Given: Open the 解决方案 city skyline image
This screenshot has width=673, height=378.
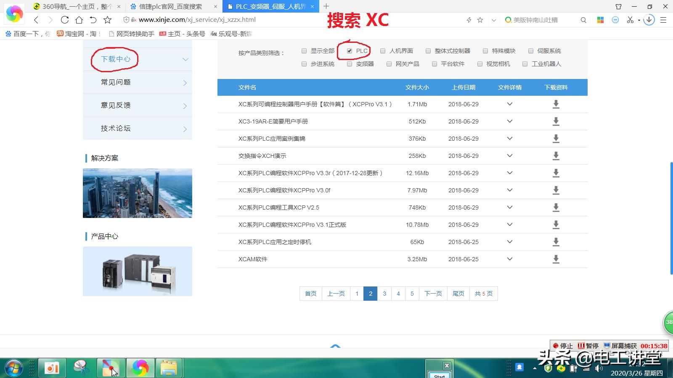Looking at the screenshot, I should tap(138, 193).
